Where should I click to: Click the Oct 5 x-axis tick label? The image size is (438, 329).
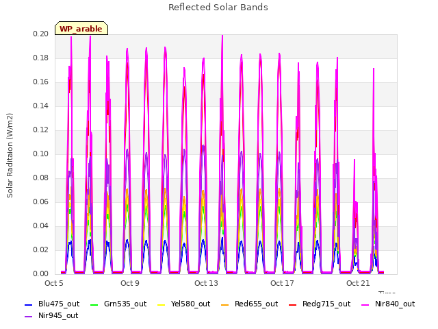coord(54,283)
